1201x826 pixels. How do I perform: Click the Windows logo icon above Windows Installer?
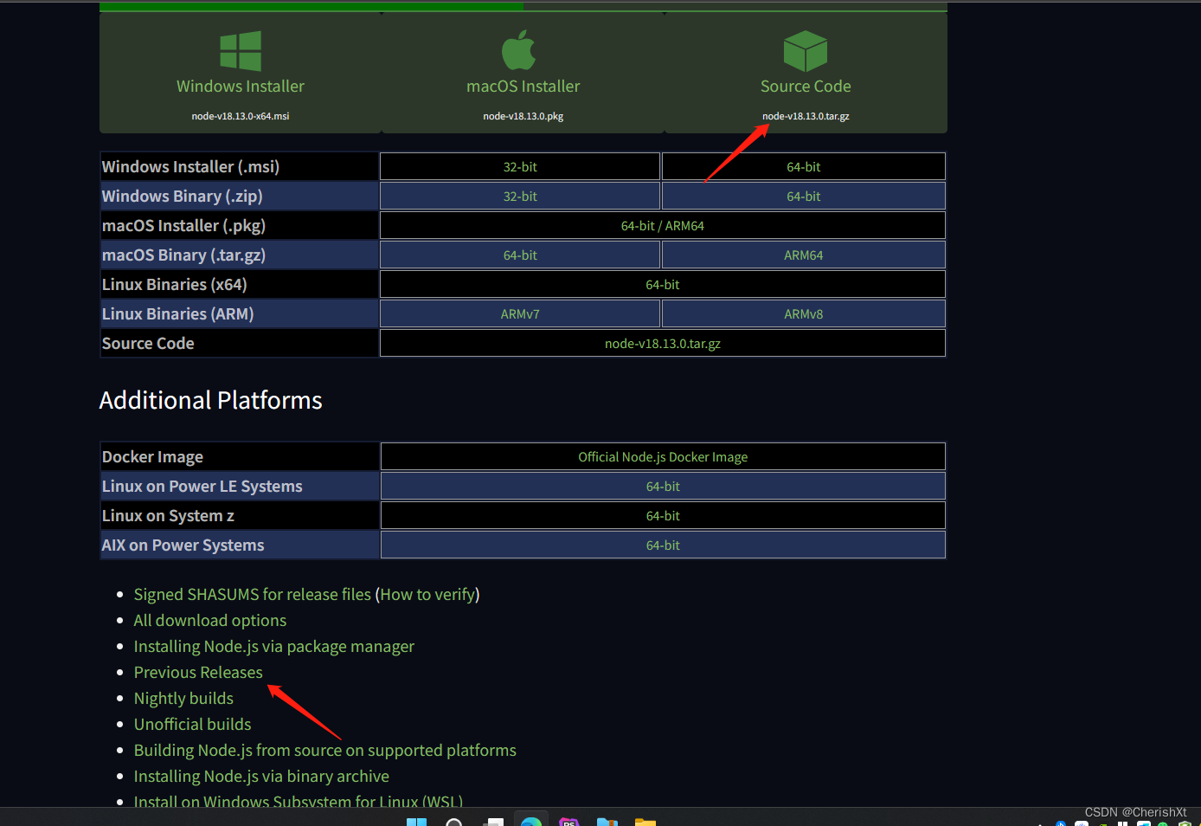(241, 51)
